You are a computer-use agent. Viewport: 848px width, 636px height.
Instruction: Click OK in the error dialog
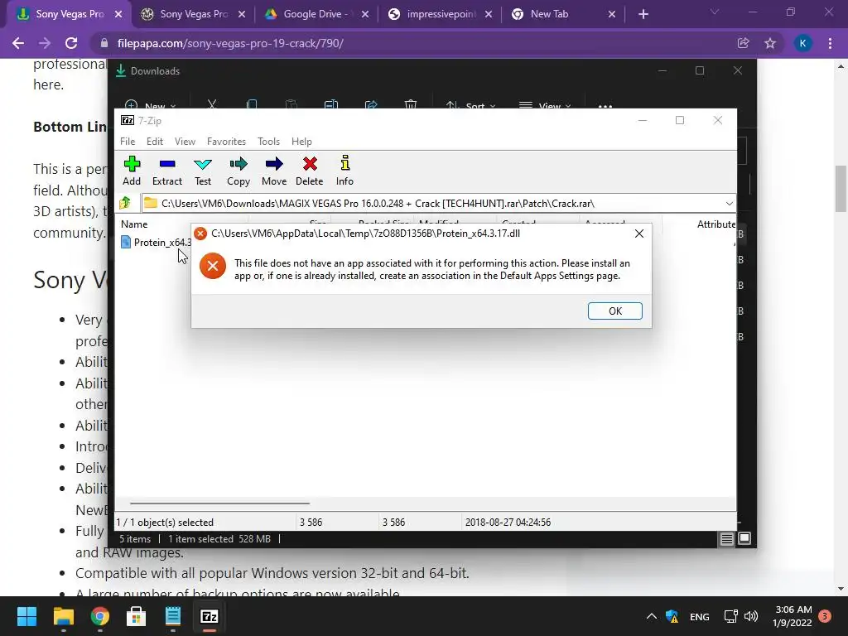pos(615,311)
